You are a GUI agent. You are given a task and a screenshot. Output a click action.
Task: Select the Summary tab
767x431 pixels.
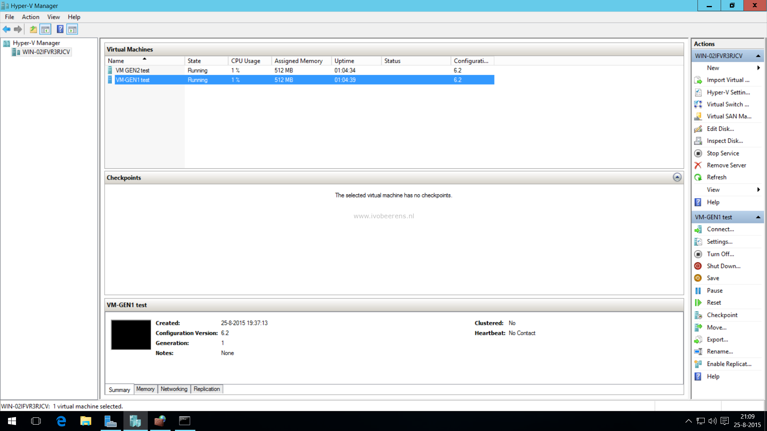click(119, 389)
